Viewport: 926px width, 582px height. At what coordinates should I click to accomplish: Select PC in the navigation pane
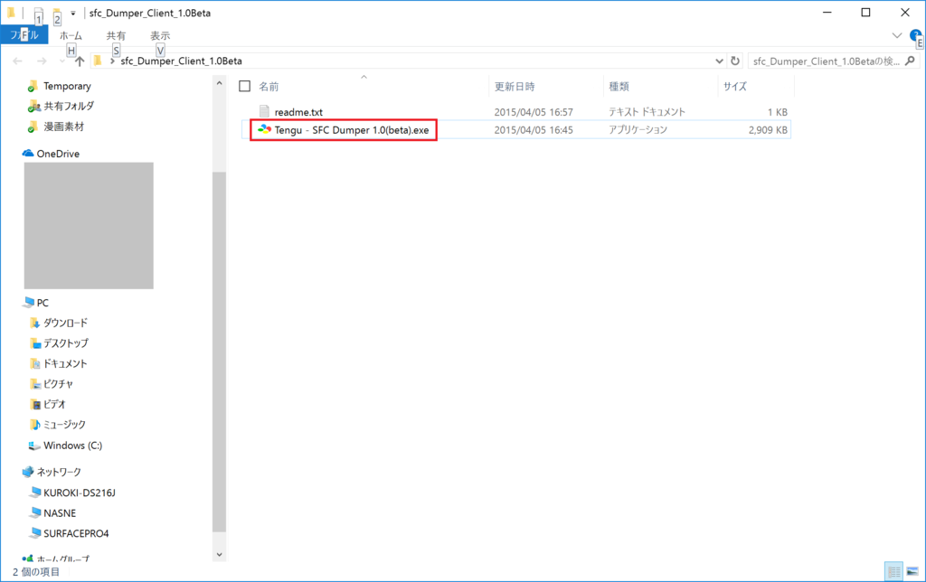pyautogui.click(x=43, y=303)
